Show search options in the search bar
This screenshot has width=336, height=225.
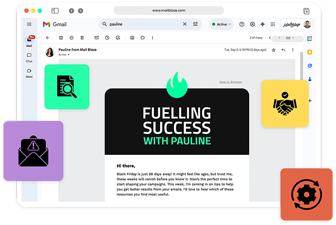[x=195, y=24]
